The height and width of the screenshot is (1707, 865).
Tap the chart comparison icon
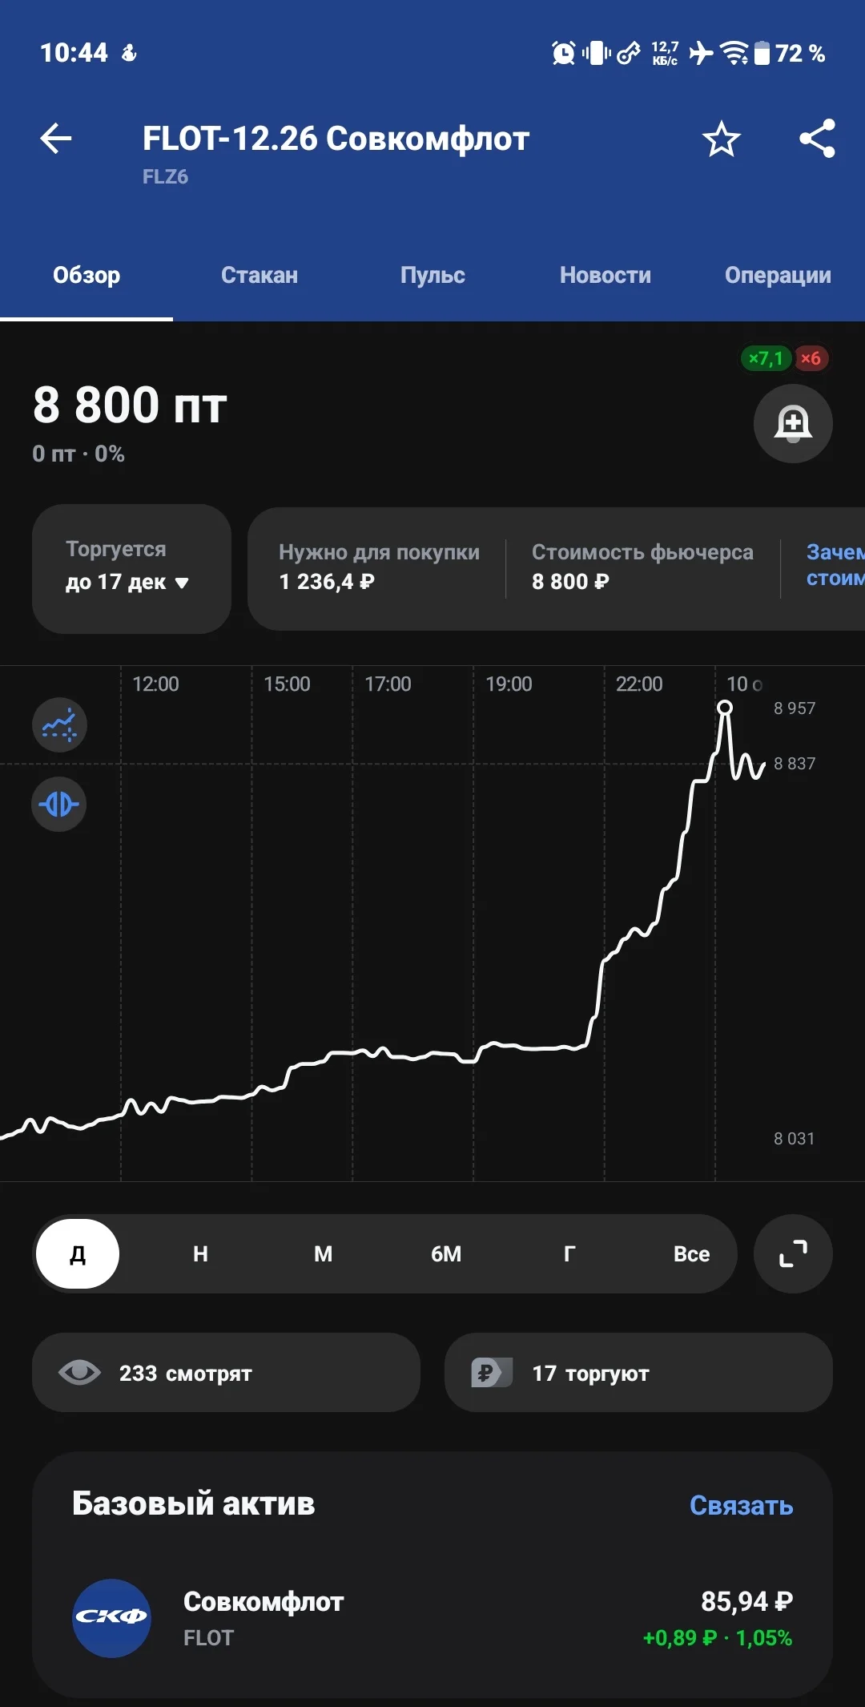pyautogui.click(x=59, y=804)
